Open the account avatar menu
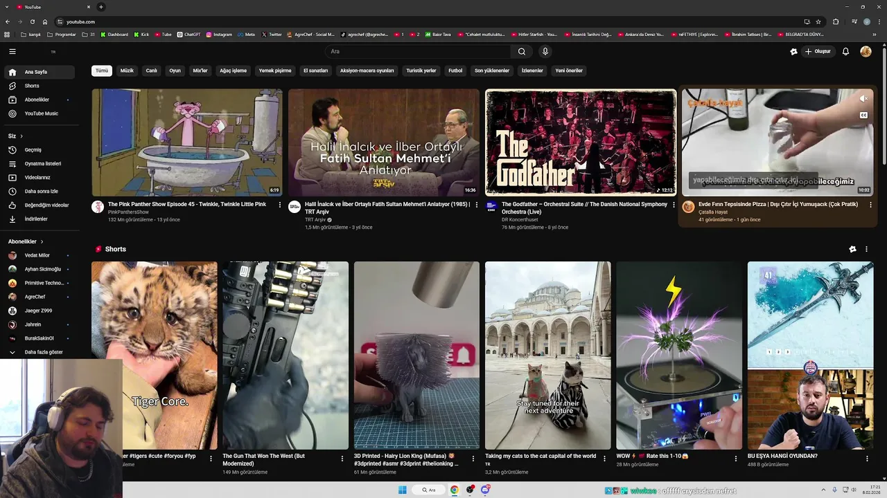The image size is (887, 498). (866, 51)
